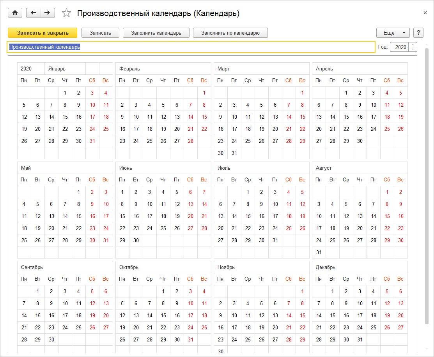
Task: Select December 31 in the calendar
Action: pos(360,339)
